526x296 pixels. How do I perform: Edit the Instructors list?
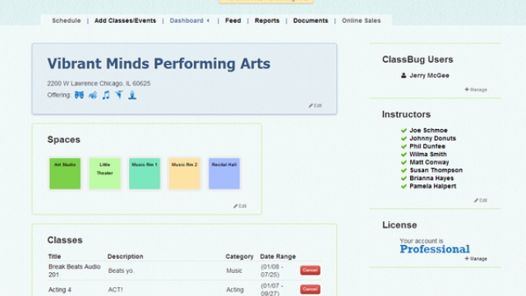click(x=480, y=201)
